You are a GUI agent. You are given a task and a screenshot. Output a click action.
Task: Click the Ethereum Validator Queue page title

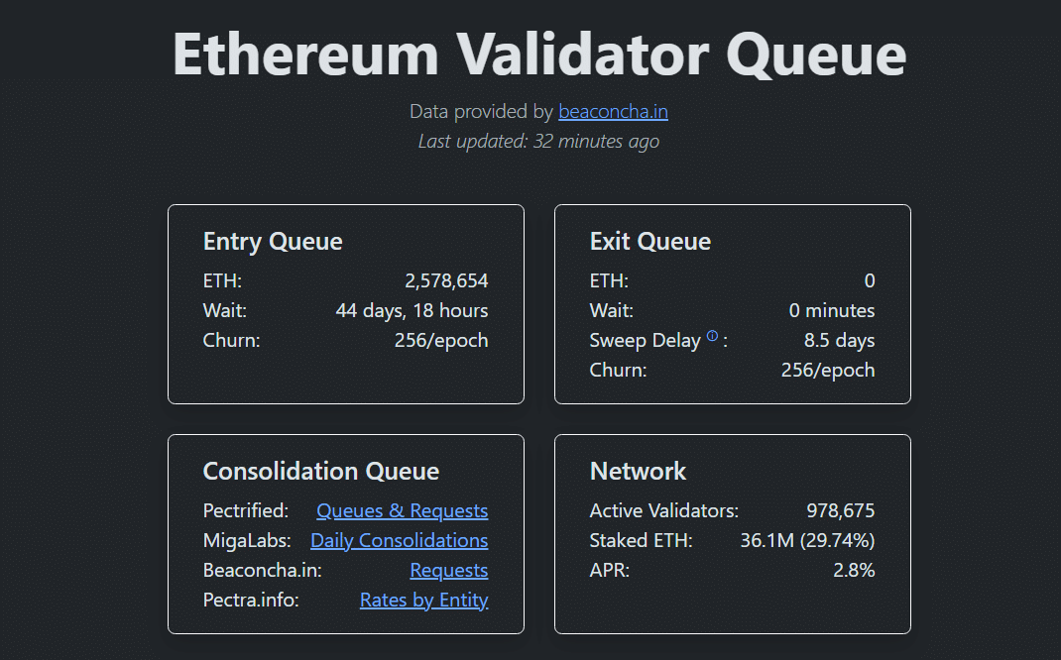tap(538, 53)
